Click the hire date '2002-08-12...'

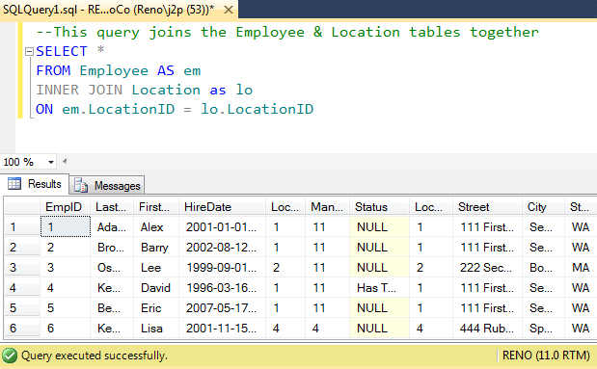(x=223, y=248)
